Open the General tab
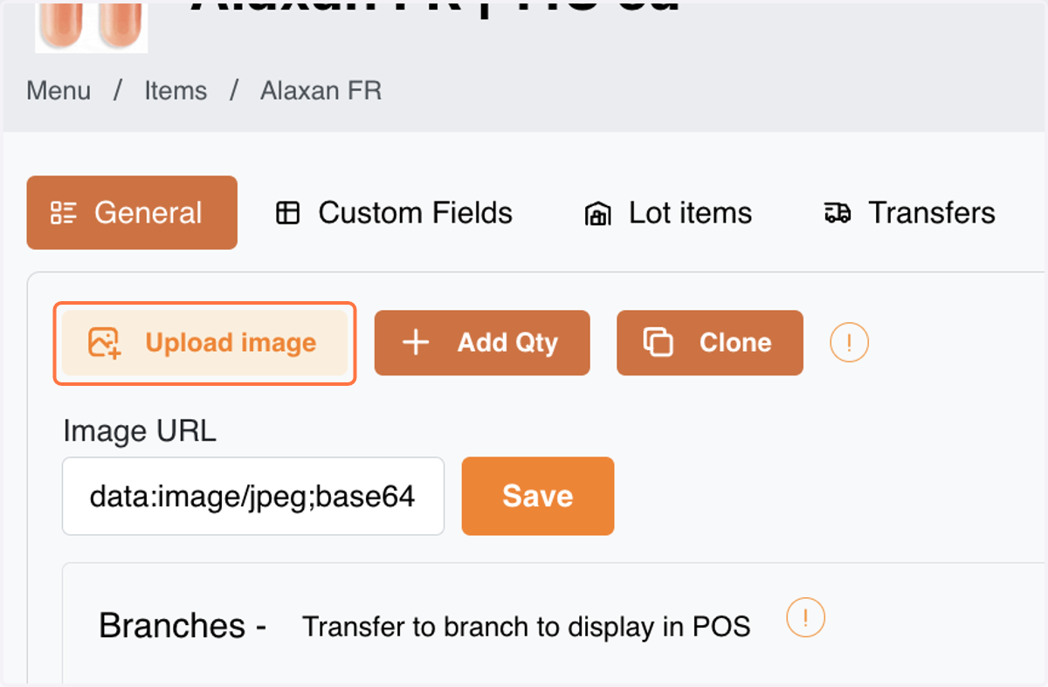This screenshot has width=1048, height=687. tap(132, 213)
